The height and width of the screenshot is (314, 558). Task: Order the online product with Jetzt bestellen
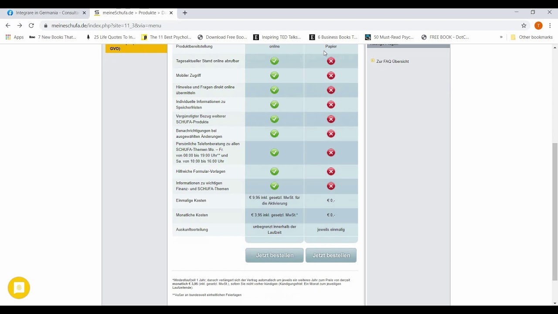click(x=274, y=255)
